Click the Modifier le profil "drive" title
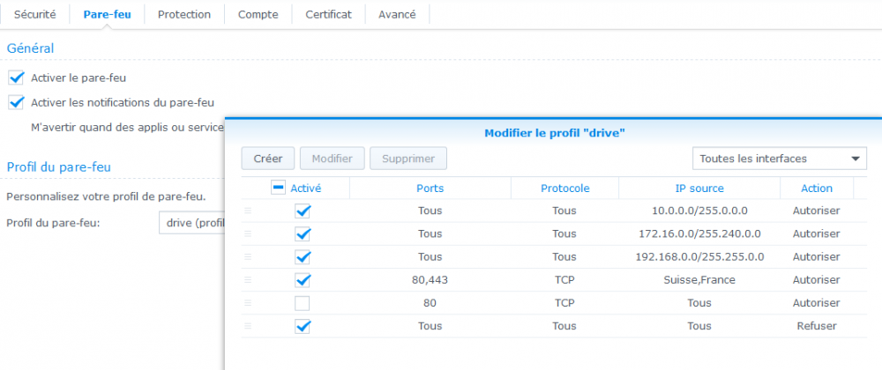Image resolution: width=882 pixels, height=370 pixels. coord(555,133)
